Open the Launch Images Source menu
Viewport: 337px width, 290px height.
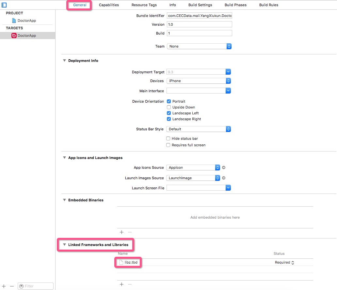193,178
